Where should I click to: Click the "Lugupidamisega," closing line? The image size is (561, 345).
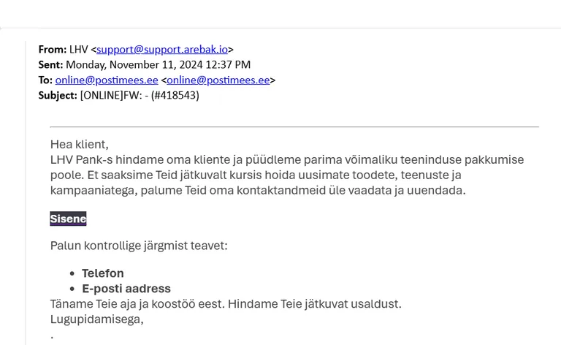click(x=97, y=319)
